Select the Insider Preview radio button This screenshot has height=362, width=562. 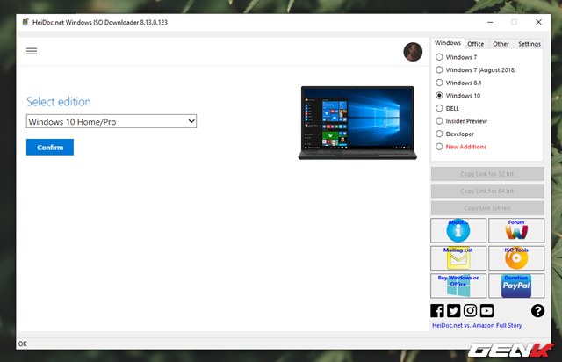coord(439,121)
